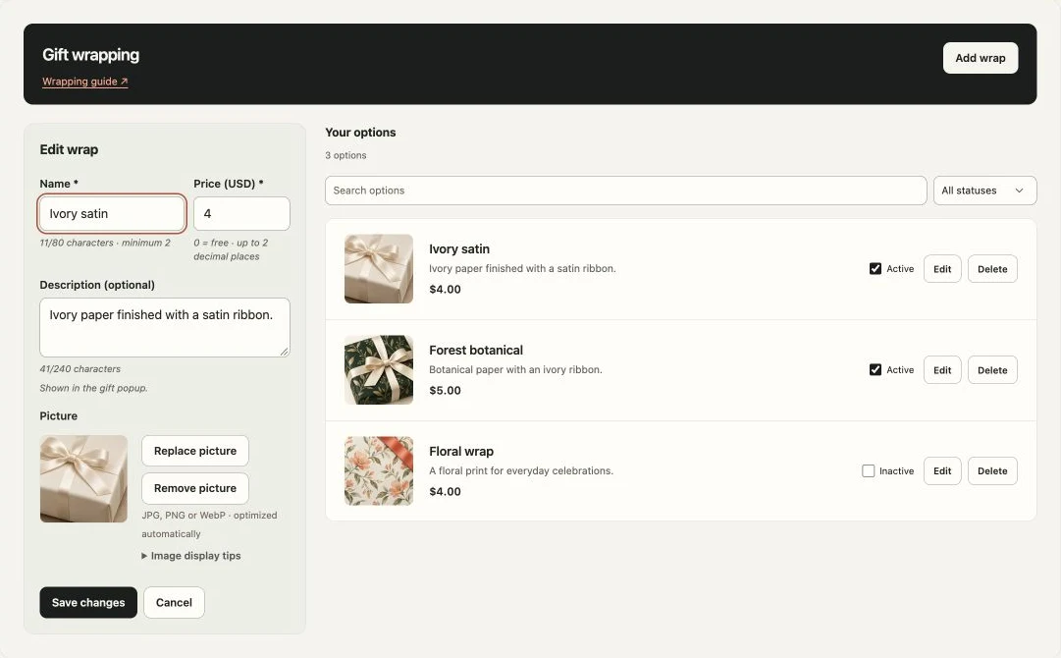Click 'A floral print for everyday celebrations.' text
Screen dimensions: 1061x658
coord(521,470)
